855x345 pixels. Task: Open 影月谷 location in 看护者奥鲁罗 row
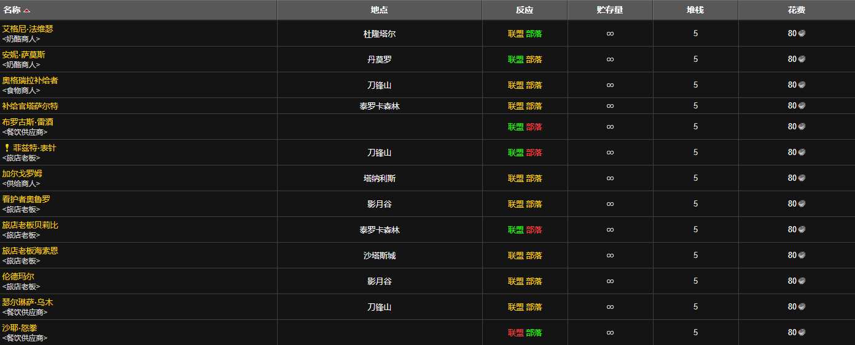coord(380,204)
